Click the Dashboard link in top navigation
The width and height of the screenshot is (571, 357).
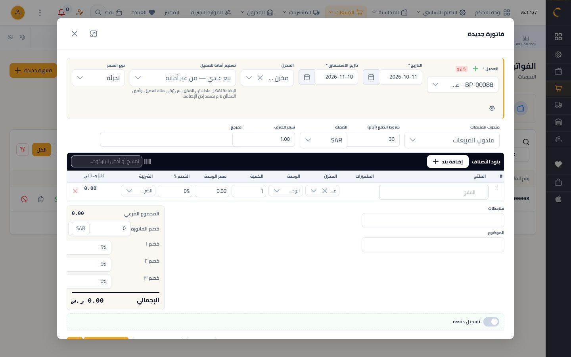click(493, 12)
